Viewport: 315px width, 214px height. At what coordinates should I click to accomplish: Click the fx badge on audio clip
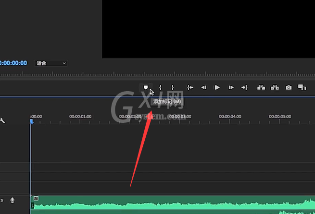click(36, 198)
